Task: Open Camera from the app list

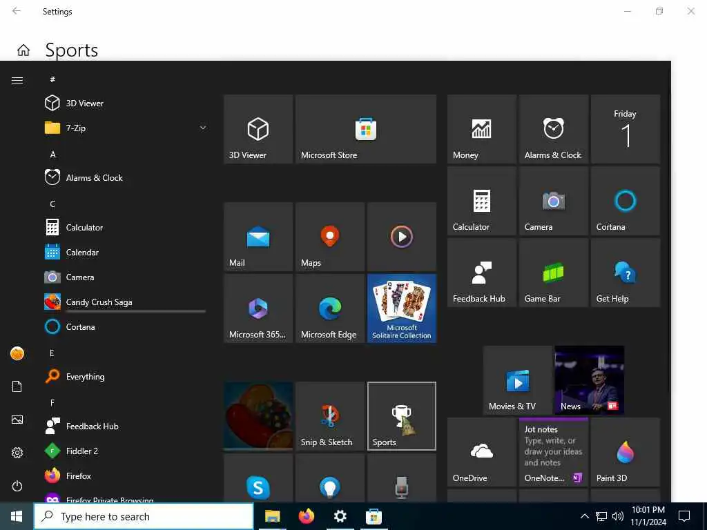Action: click(125, 277)
